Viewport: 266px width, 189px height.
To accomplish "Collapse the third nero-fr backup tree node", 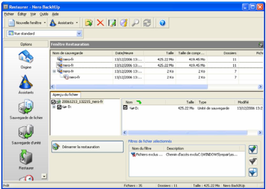I will [54, 71].
